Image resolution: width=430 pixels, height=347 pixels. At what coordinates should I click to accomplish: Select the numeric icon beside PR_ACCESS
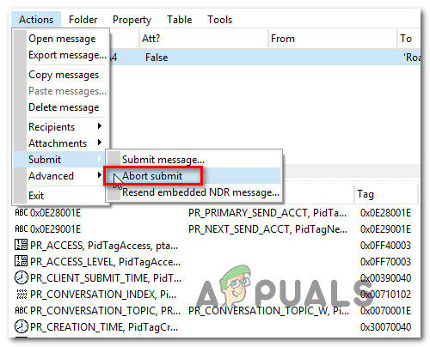click(x=21, y=245)
